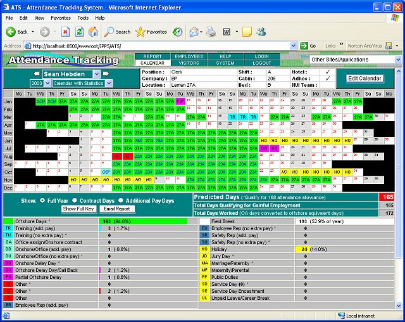The image size is (405, 322).
Task: Select the Full Year radio button
Action: [x=42, y=200]
